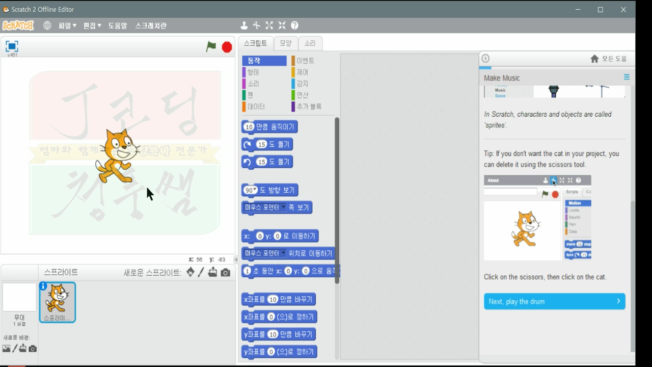
Task: Select the Grow sprite tool
Action: pos(269,25)
